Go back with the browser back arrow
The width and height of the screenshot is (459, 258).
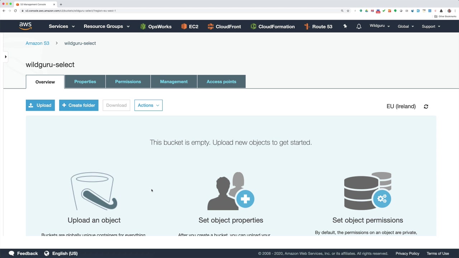point(4,11)
